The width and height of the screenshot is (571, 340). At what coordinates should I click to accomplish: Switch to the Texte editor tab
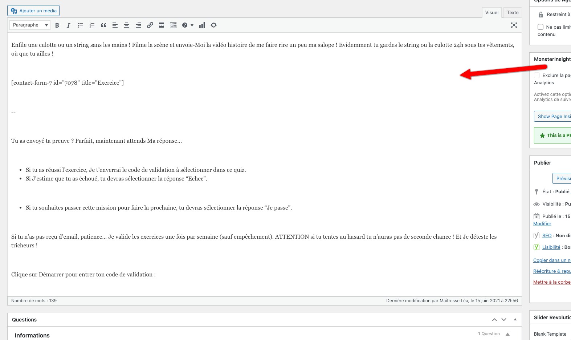[x=513, y=12]
